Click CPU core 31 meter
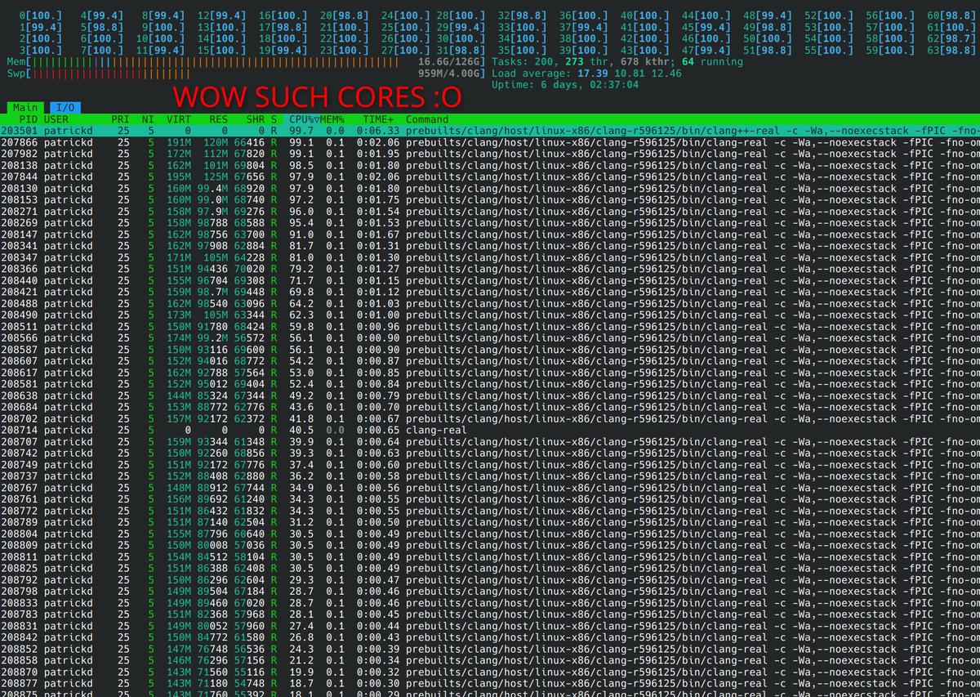The image size is (980, 697). (461, 50)
